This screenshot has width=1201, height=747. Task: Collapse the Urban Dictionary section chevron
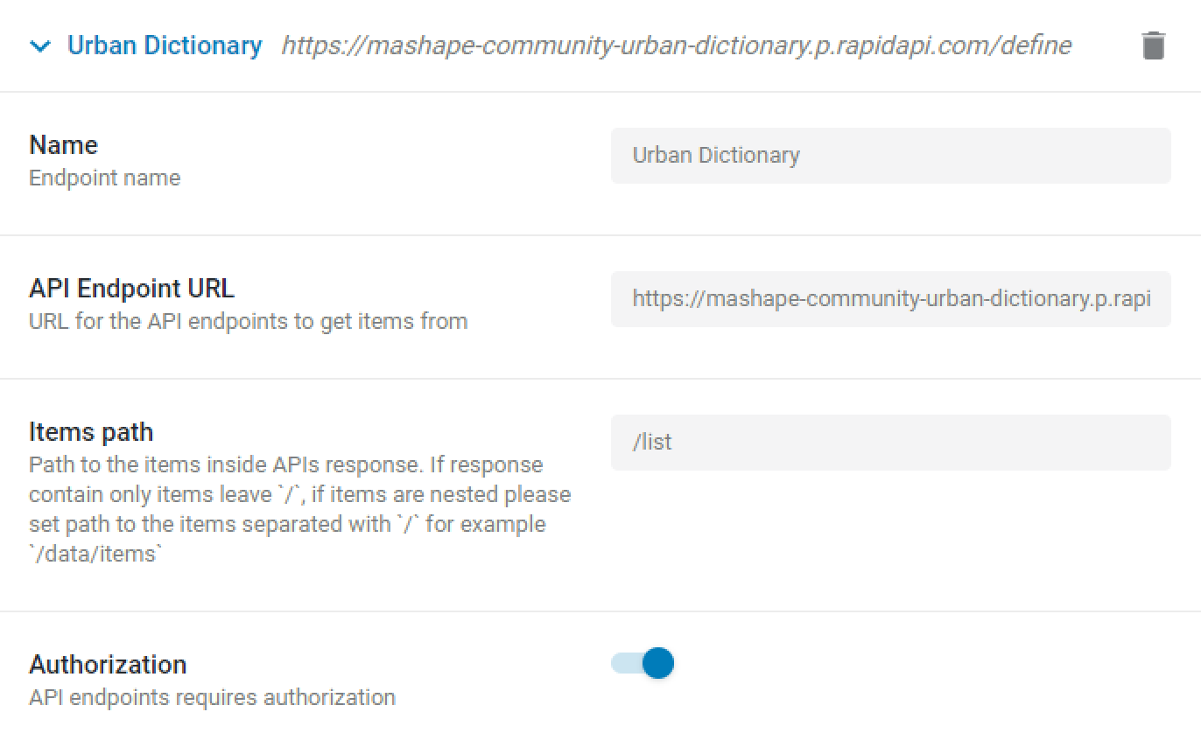click(x=40, y=46)
